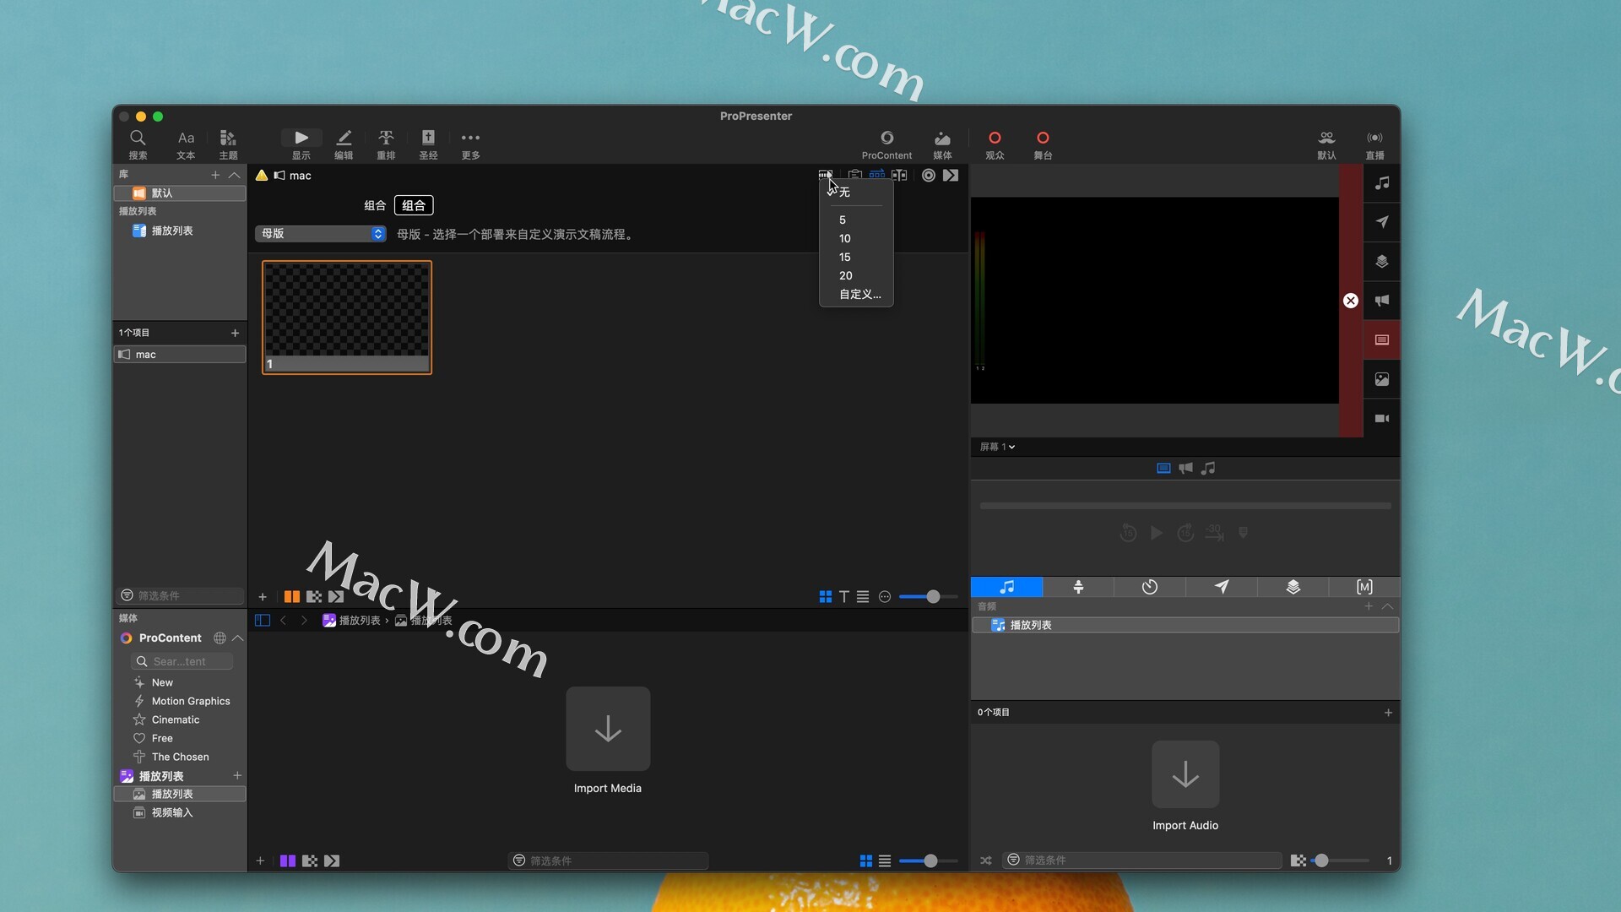Clear the highlighted slide layer icon
Screen dimensions: 1621x912
pyautogui.click(x=1382, y=340)
